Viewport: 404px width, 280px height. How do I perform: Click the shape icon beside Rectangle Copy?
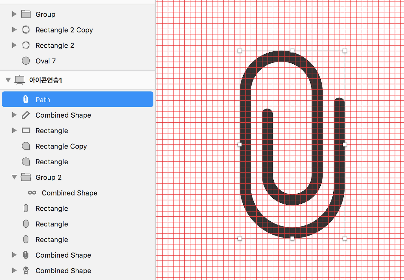(x=26, y=146)
